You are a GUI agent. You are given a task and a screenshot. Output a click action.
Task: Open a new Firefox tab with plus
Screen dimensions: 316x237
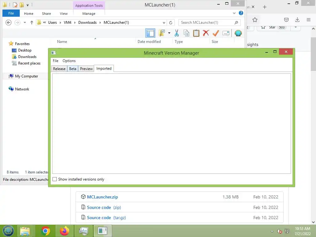[264, 7]
